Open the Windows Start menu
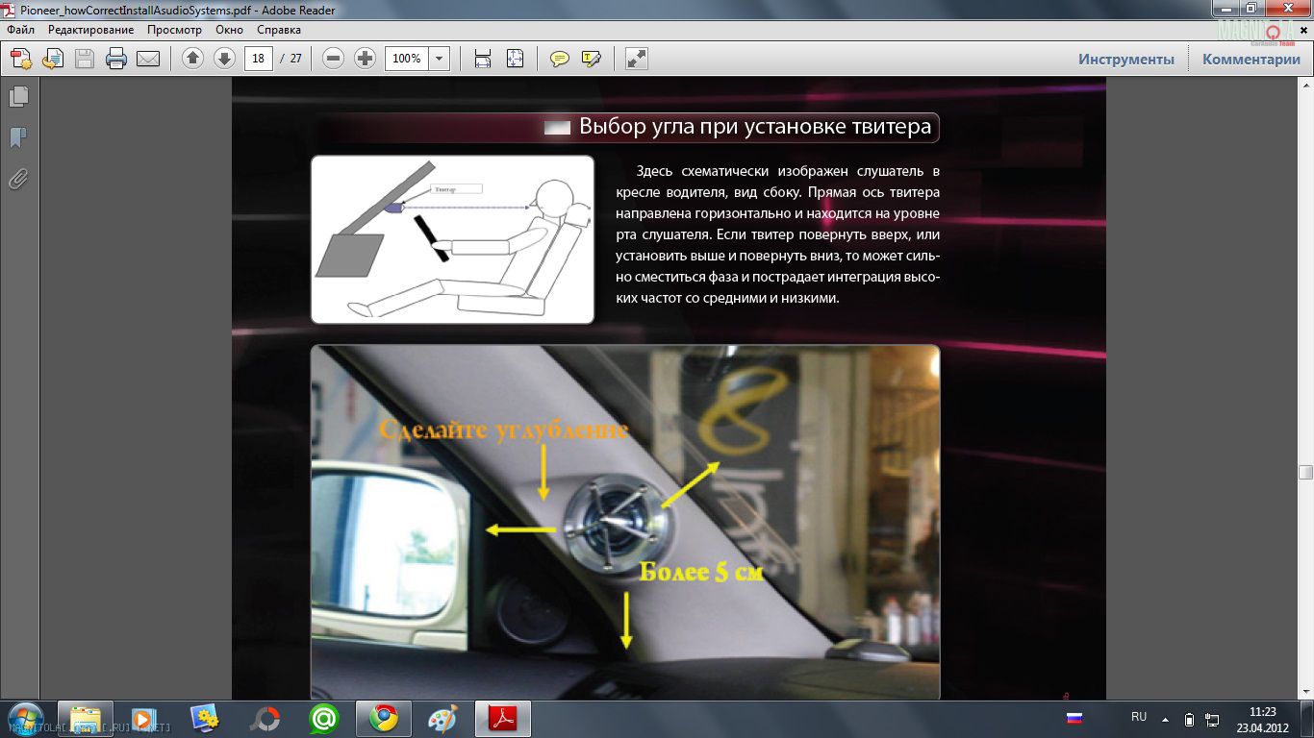Viewport: 1314px width, 738px height. [x=25, y=719]
